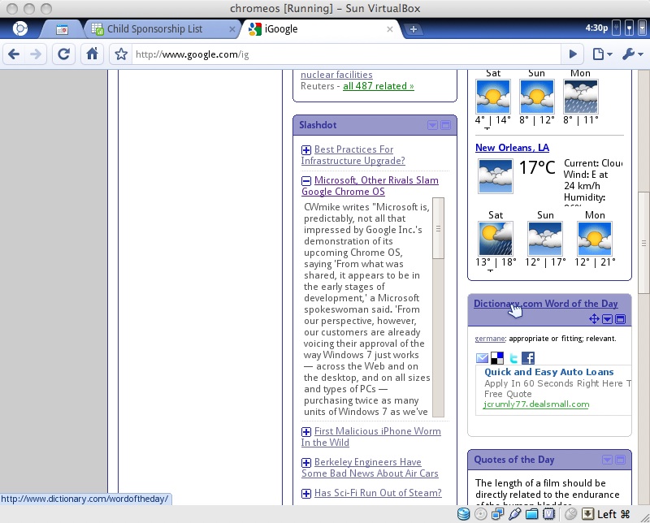Open the nuclear facilities news link
650x523 pixels.
pos(336,75)
